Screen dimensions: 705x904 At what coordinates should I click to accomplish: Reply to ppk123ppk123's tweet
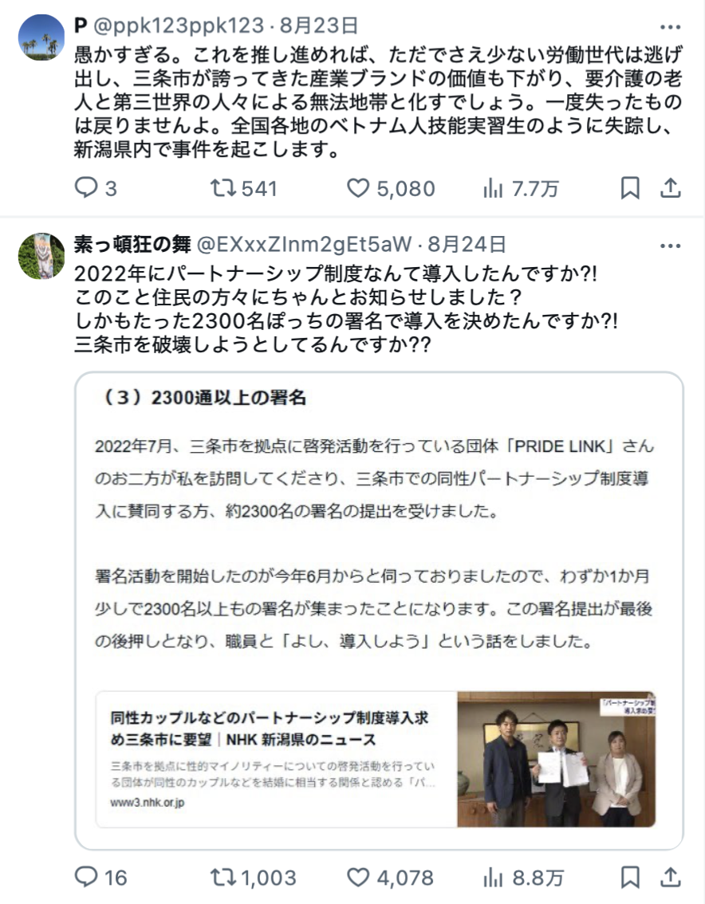pyautogui.click(x=96, y=188)
